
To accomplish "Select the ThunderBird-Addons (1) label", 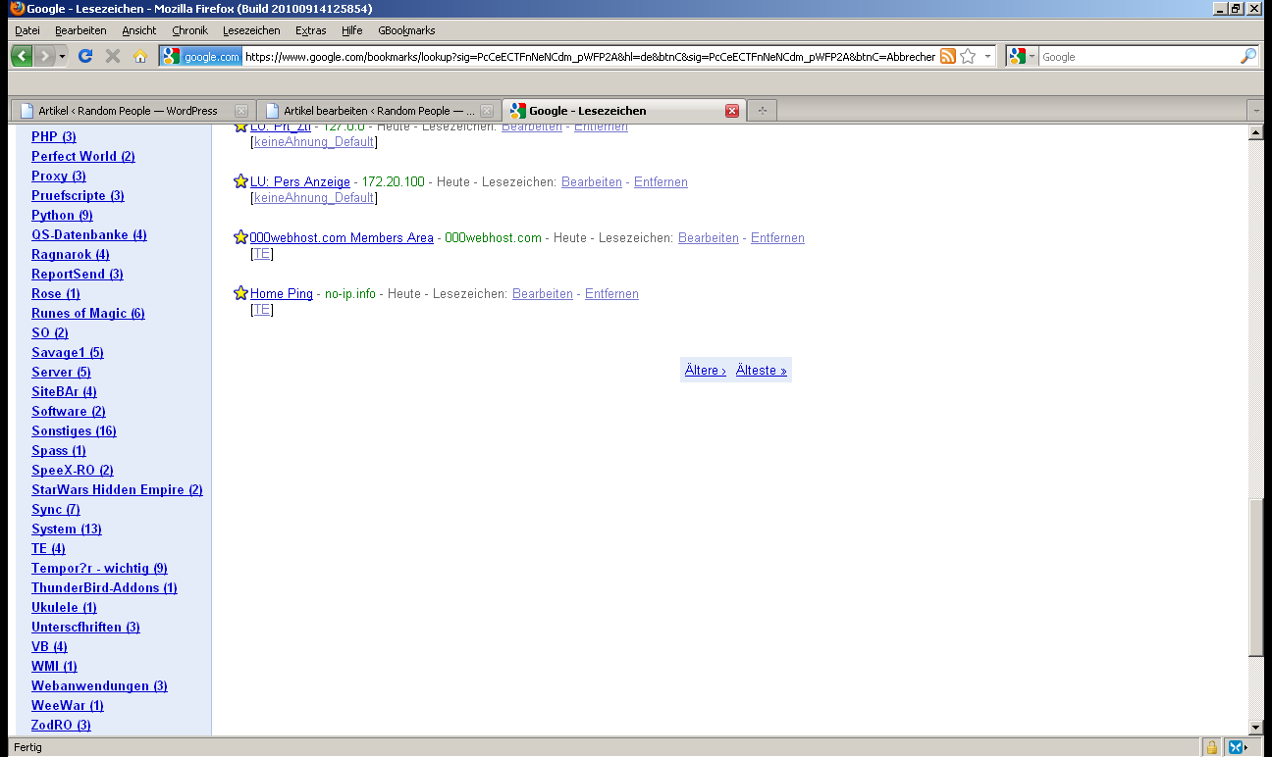I will click(x=104, y=588).
